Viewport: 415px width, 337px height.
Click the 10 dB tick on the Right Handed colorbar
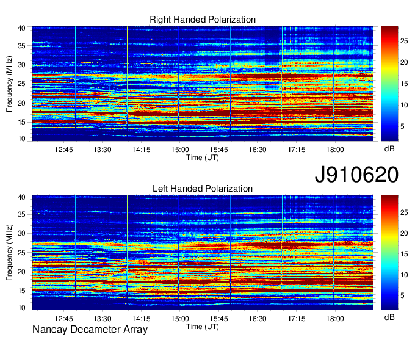(x=404, y=106)
